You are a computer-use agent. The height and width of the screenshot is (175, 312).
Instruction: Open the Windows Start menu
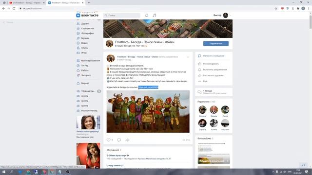[4, 172]
